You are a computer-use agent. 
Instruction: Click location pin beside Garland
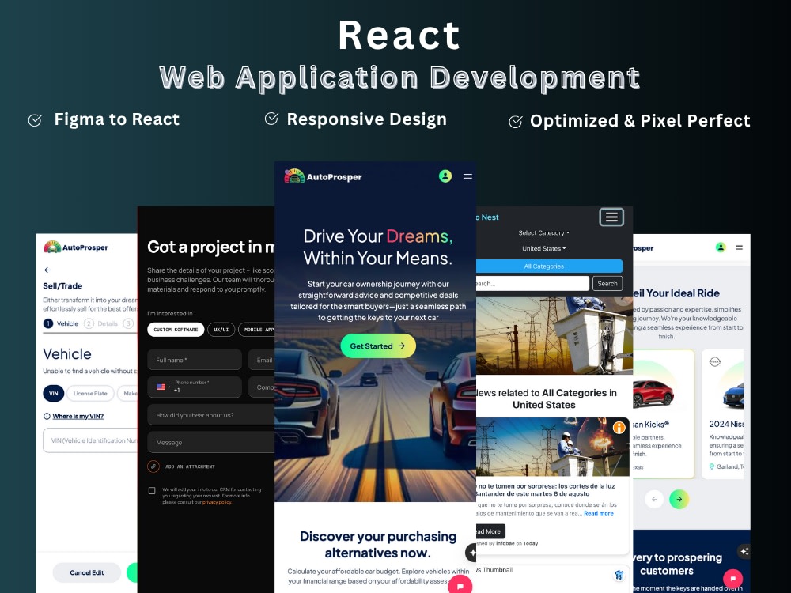712,466
